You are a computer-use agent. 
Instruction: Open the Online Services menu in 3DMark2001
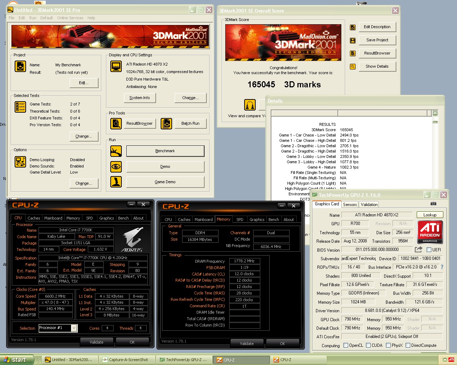[70, 18]
